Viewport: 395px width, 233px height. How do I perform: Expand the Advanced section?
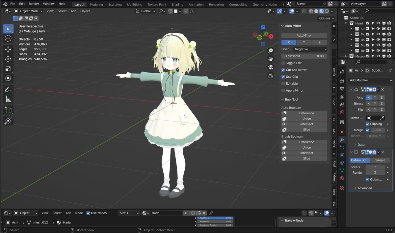[363, 188]
